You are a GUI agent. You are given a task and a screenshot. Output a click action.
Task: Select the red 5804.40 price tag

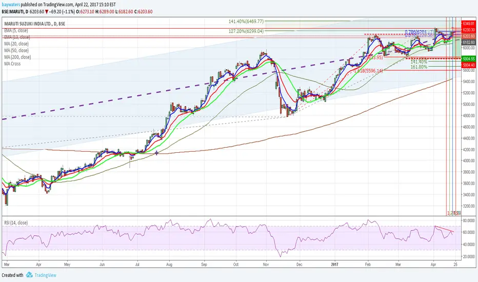469,65
